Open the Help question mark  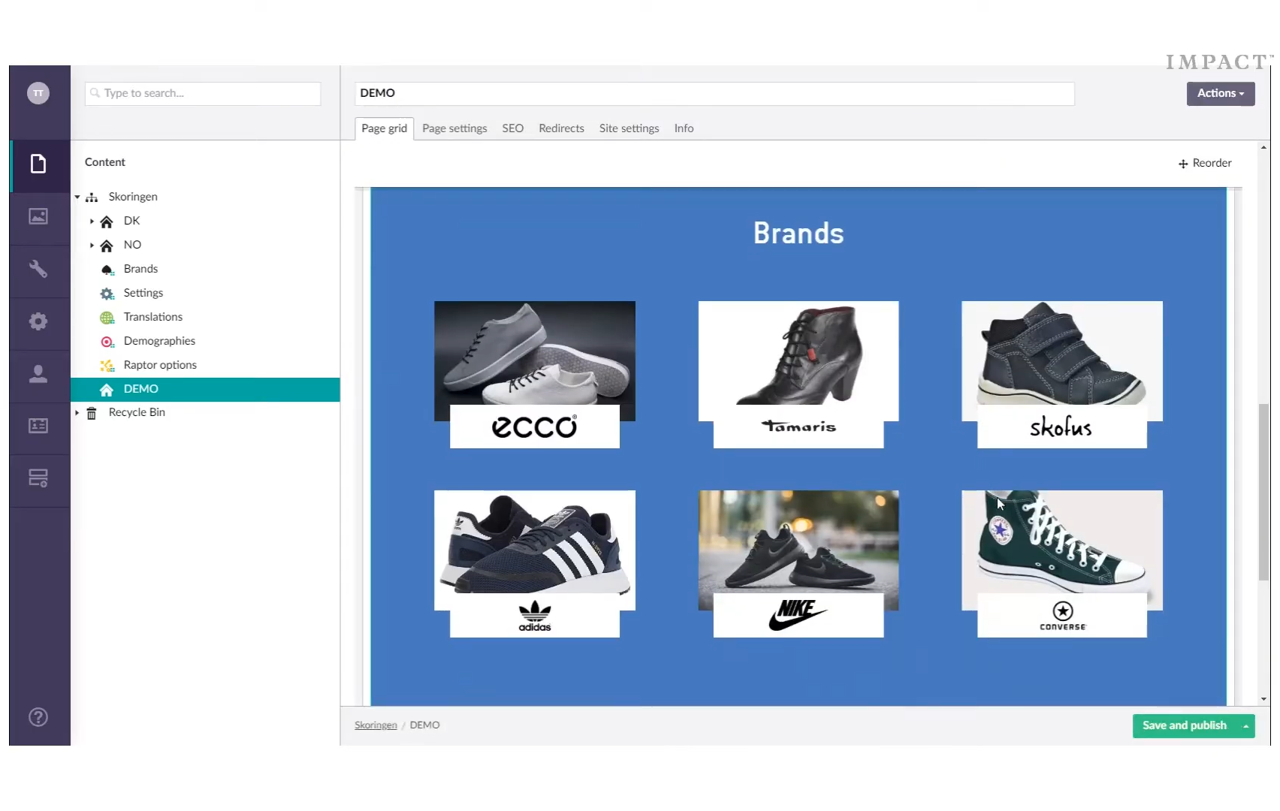pyautogui.click(x=38, y=717)
